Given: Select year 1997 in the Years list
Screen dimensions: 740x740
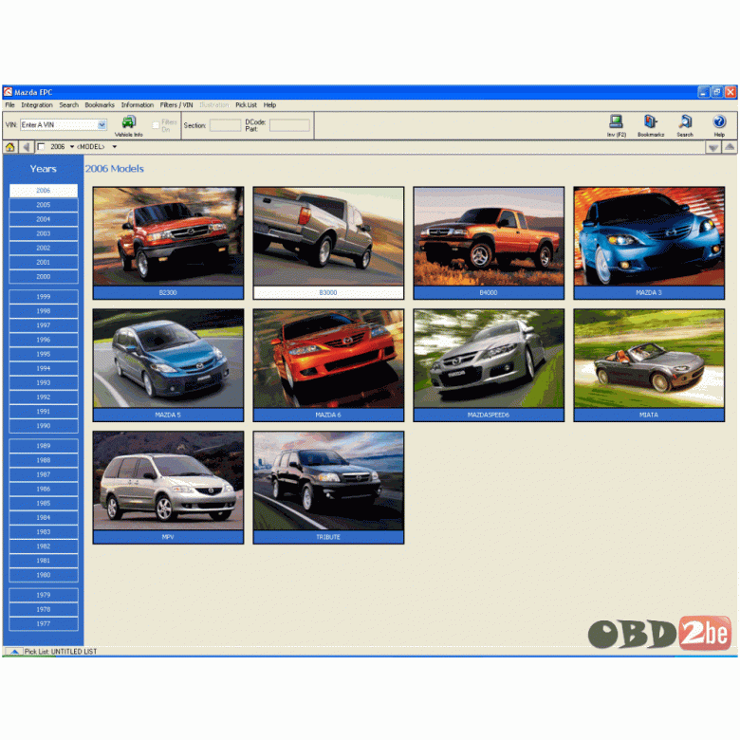Looking at the screenshot, I should click(44, 325).
